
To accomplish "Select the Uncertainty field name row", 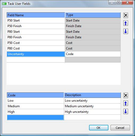I will [x=36, y=54].
